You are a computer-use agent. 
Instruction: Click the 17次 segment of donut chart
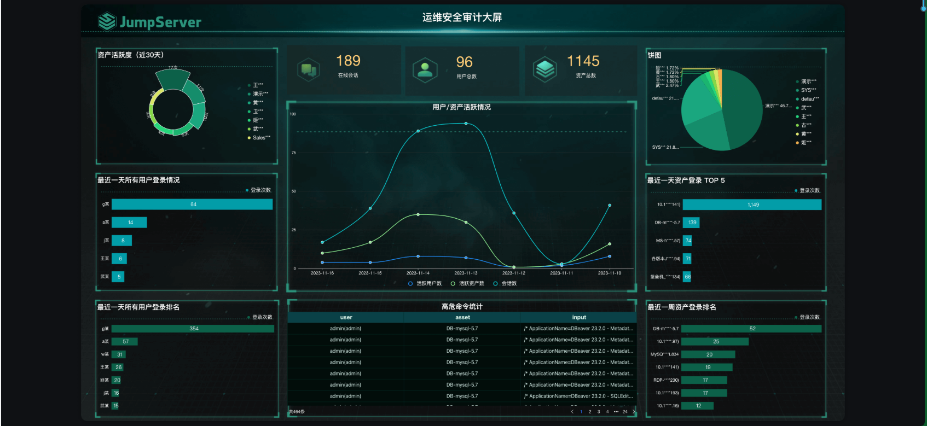(x=172, y=80)
